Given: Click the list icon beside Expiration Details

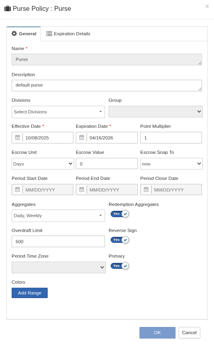Looking at the screenshot, I should point(49,34).
